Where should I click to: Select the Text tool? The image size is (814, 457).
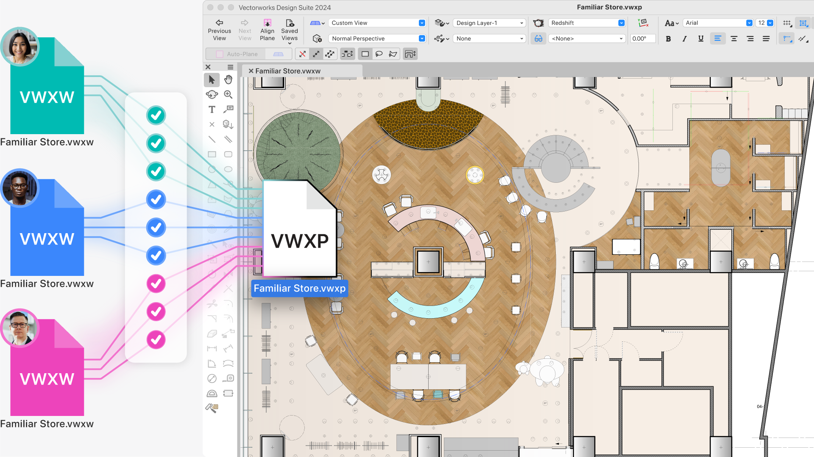tap(212, 110)
